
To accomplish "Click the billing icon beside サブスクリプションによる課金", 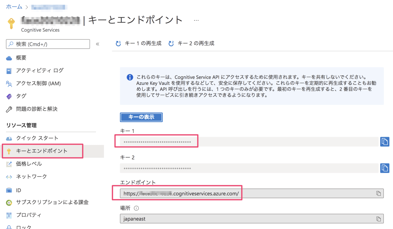I will tap(9, 203).
